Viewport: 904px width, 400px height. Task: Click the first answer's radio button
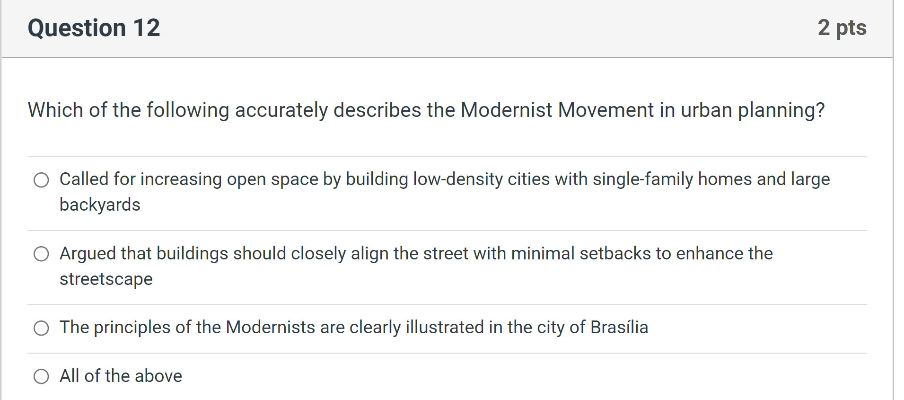tap(42, 180)
